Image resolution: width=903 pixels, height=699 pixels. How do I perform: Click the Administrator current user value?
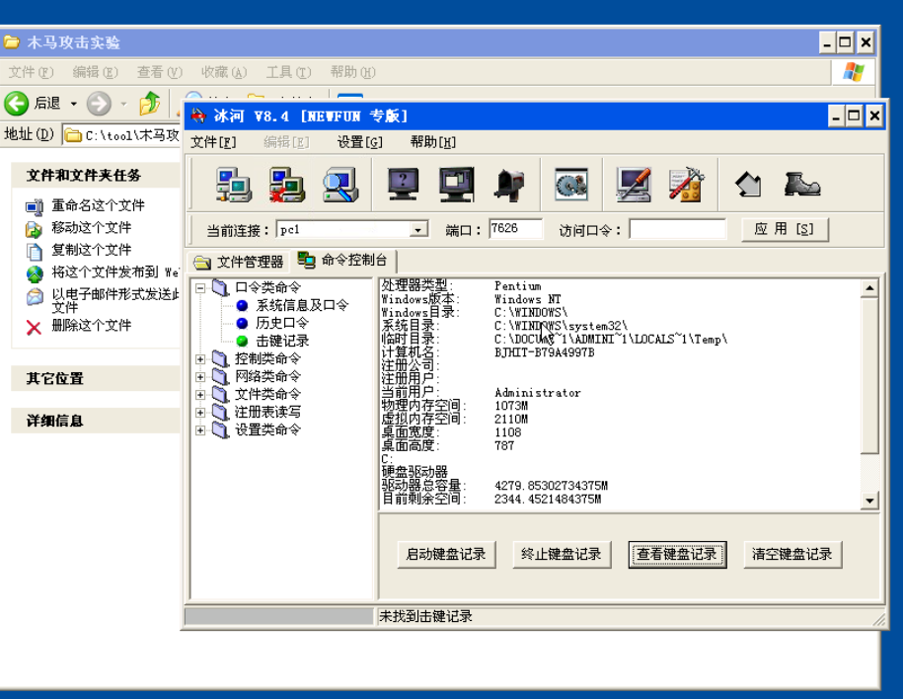pos(537,392)
